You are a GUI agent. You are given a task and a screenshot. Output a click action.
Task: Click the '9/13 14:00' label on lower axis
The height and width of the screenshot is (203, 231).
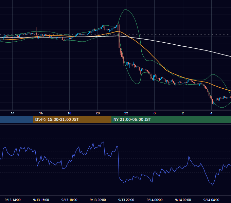pos(13,200)
